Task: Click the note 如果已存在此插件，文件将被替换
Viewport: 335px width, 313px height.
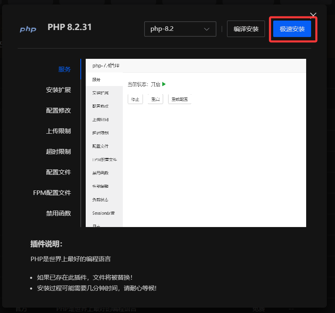Action: [84, 277]
